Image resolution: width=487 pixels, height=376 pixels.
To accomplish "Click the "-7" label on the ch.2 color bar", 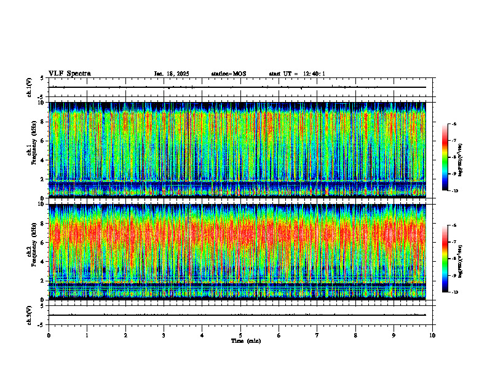I will [454, 242].
